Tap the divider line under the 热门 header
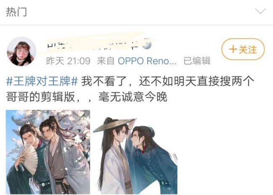The height and width of the screenshot is (195, 273). [136, 25]
